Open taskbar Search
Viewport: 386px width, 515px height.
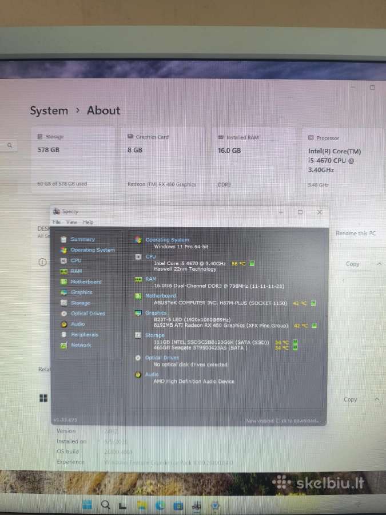(x=105, y=505)
